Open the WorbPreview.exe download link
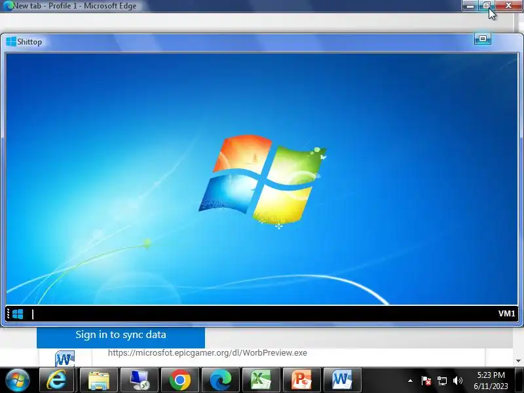 point(207,353)
